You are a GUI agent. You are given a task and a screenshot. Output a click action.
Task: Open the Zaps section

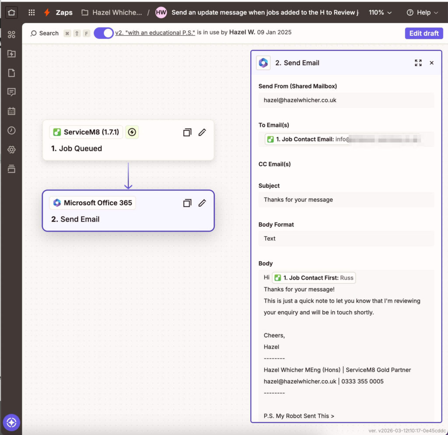(x=64, y=13)
